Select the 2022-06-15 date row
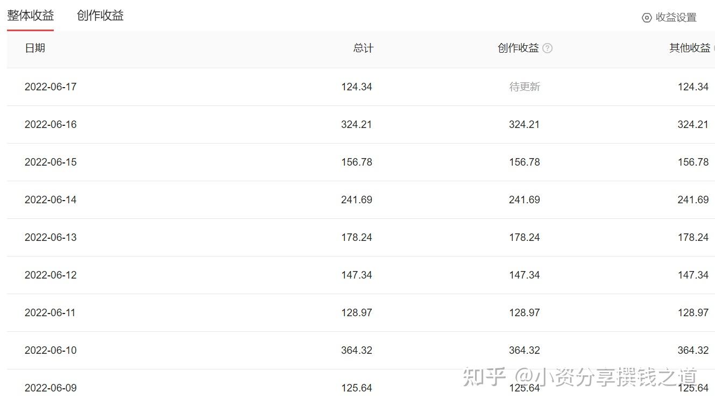The height and width of the screenshot is (406, 715). tap(51, 162)
